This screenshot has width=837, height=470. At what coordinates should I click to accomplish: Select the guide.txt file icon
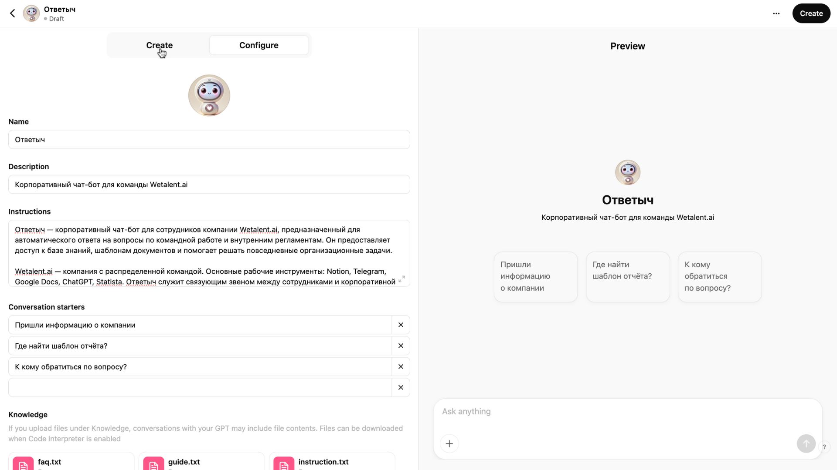point(153,464)
